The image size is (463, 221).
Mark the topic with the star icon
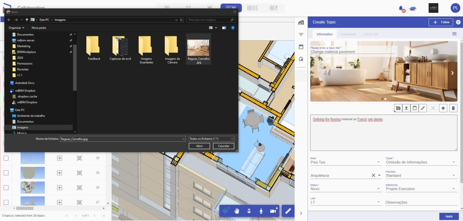(x=443, y=108)
